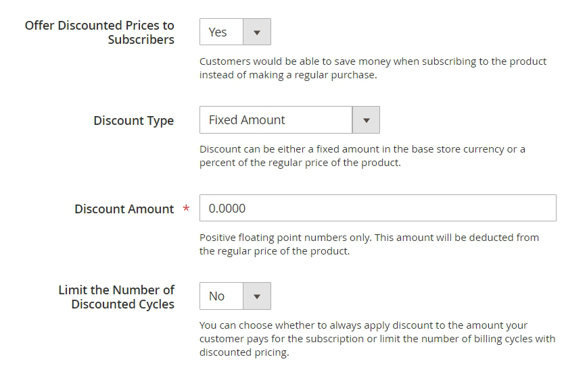This screenshot has height=378, width=587.
Task: Click the 'instead of making a regular purchase' text
Action: [287, 76]
